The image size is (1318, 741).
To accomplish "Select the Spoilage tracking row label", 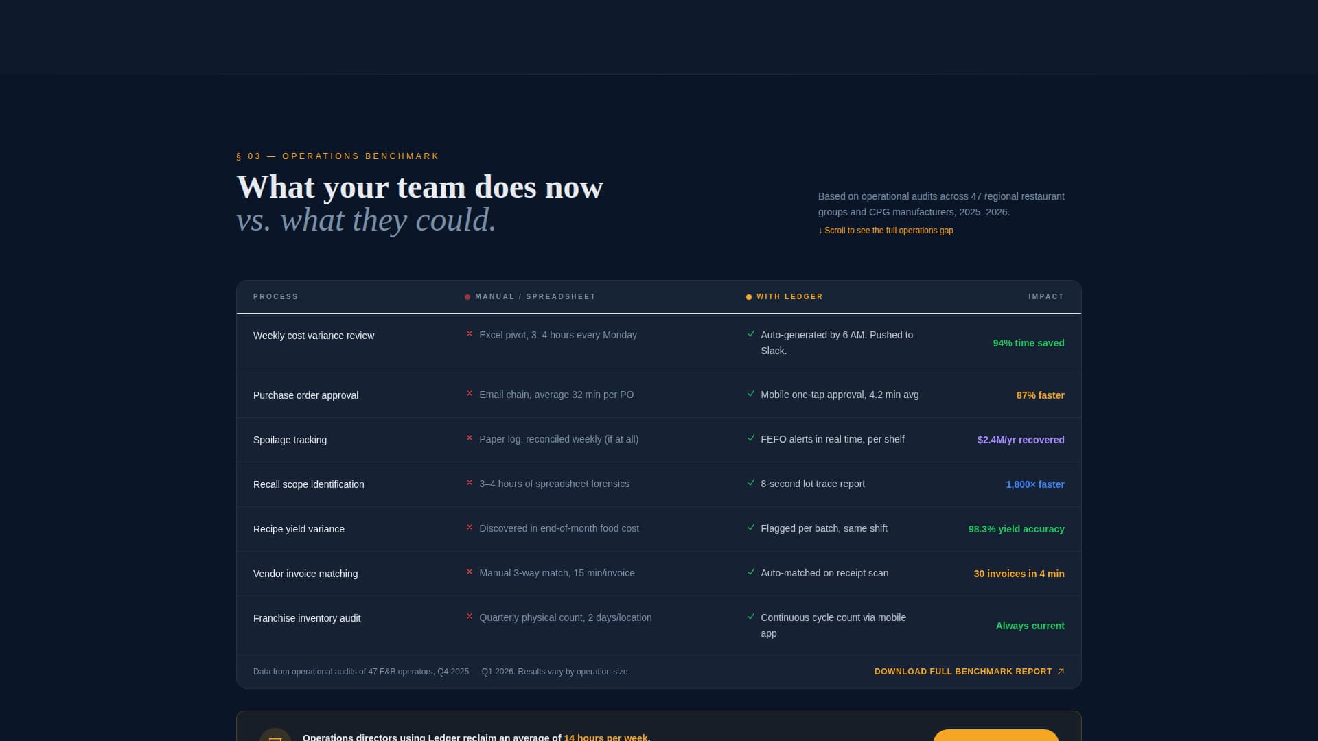I will coord(290,440).
